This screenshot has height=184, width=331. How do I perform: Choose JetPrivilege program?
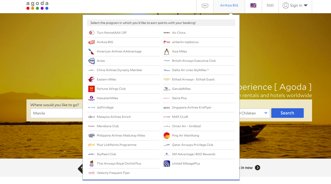pos(123,107)
